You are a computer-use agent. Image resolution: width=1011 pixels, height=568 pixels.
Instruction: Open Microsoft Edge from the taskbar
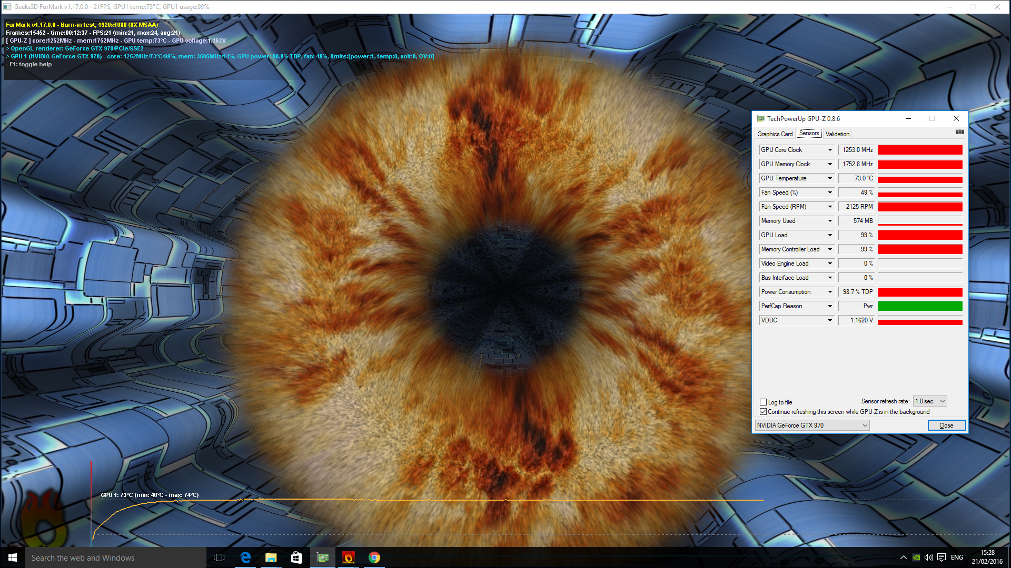tap(245, 557)
